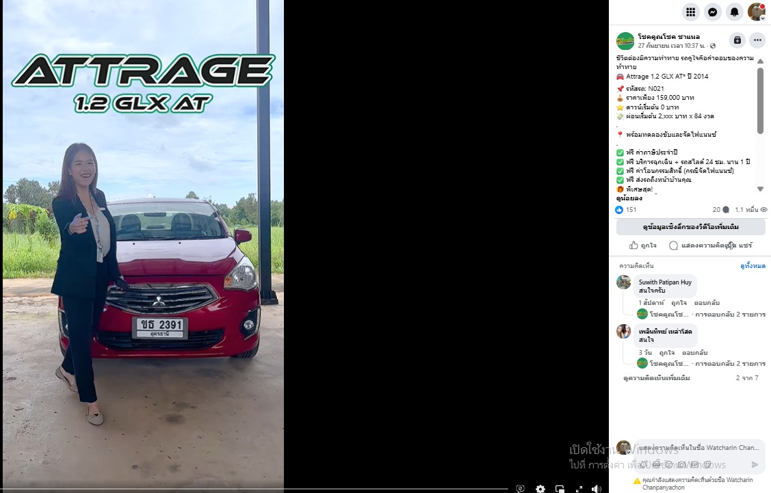771x493 pixels.
Task: Select price text 'ราคาเพียง 159,000 บาท'
Action: pos(660,98)
